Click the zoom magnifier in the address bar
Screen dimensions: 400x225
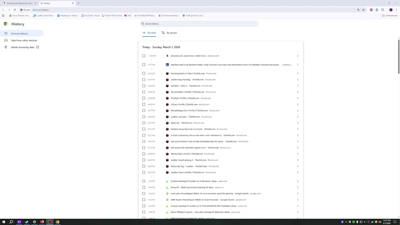point(358,10)
